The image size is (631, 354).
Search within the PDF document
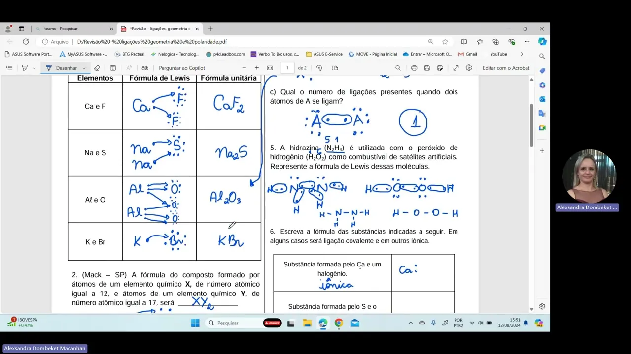398,68
